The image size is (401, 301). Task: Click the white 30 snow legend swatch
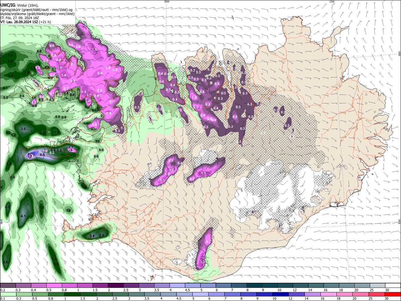click(393, 285)
